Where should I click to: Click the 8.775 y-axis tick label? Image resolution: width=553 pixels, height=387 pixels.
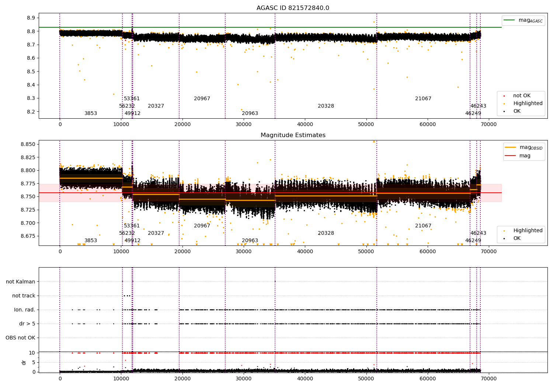click(28, 184)
